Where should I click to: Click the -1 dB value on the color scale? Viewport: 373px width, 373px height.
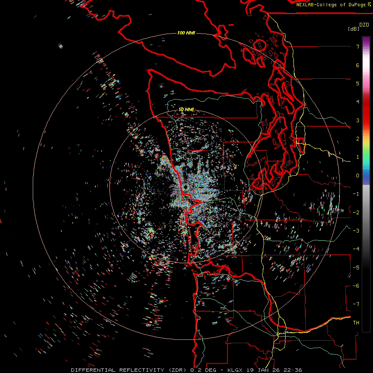356,194
